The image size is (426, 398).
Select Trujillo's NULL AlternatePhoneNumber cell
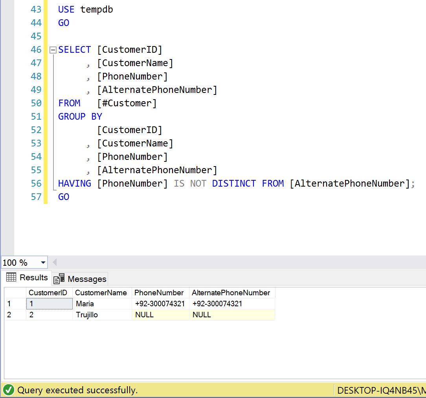point(232,315)
